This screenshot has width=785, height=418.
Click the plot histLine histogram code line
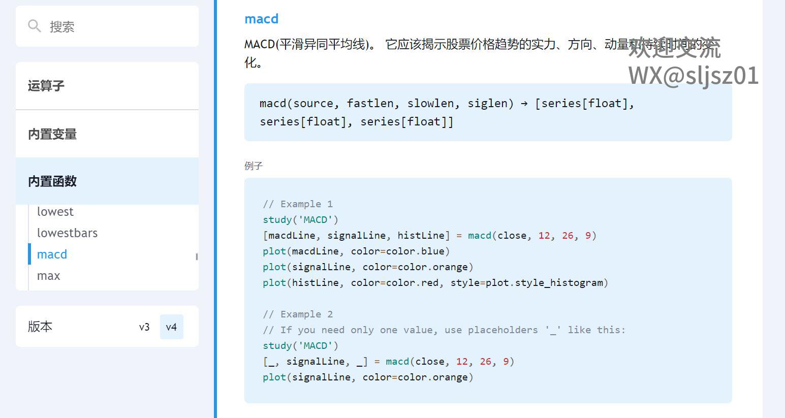(x=435, y=283)
